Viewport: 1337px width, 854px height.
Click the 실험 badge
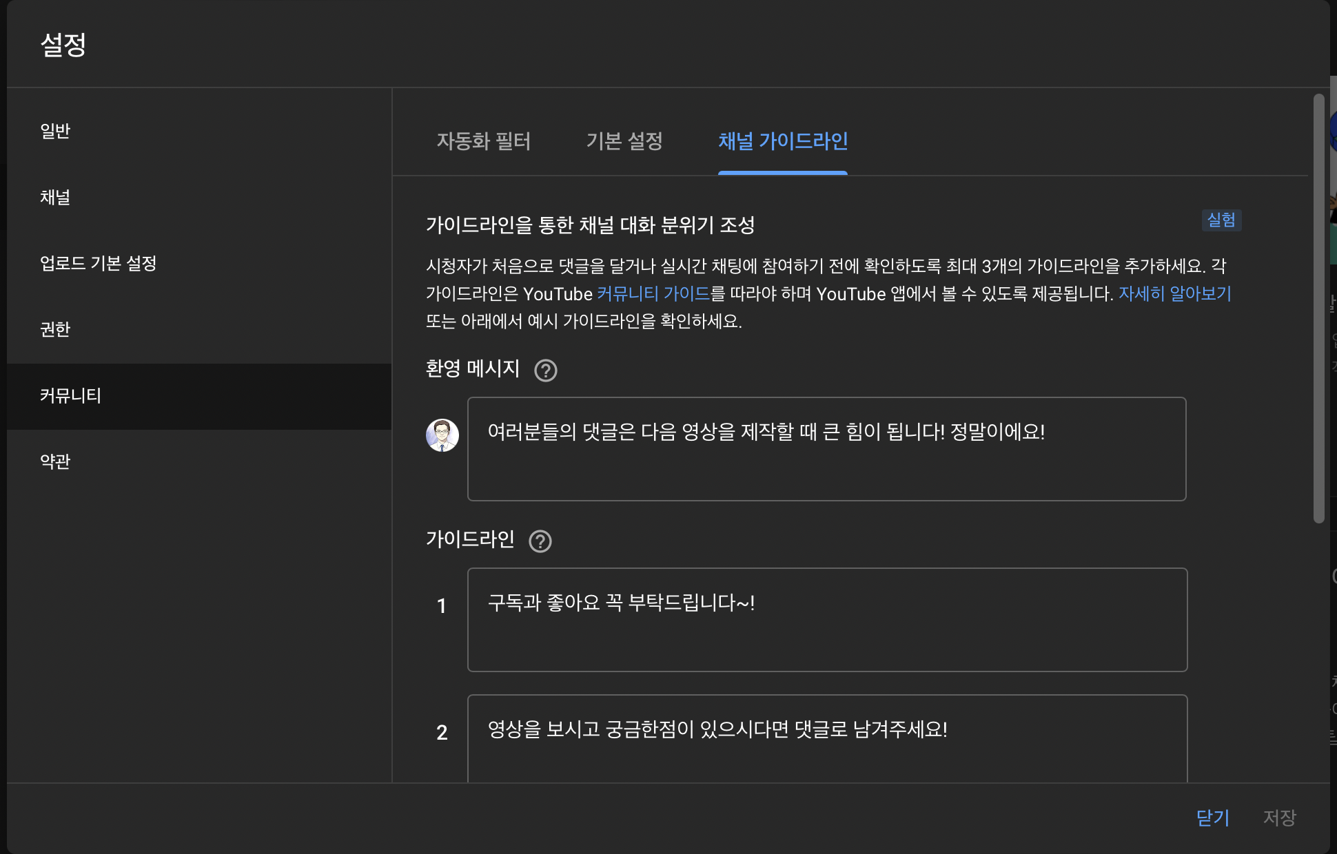[1221, 220]
